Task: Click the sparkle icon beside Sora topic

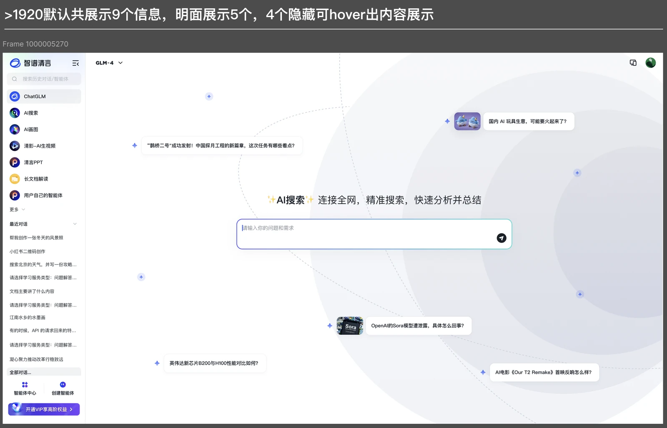Action: [x=330, y=326]
